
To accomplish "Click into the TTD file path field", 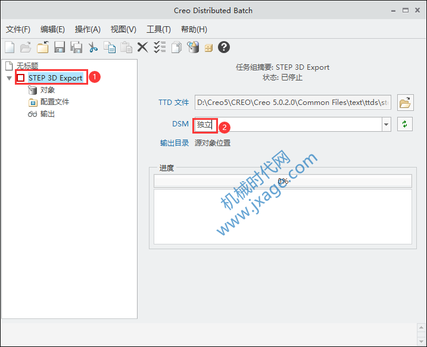I will click(293, 103).
